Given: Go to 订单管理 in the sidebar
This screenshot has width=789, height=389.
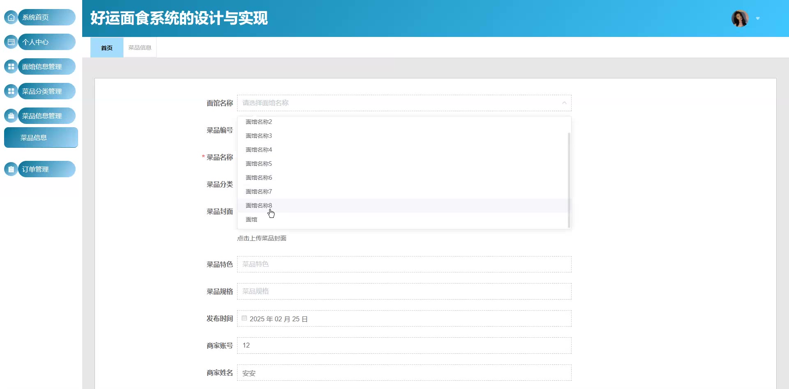Looking at the screenshot, I should 46,169.
